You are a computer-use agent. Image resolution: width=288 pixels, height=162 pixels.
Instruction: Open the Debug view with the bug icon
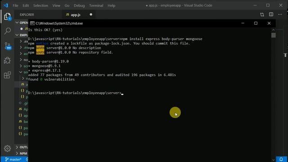coord(7,60)
